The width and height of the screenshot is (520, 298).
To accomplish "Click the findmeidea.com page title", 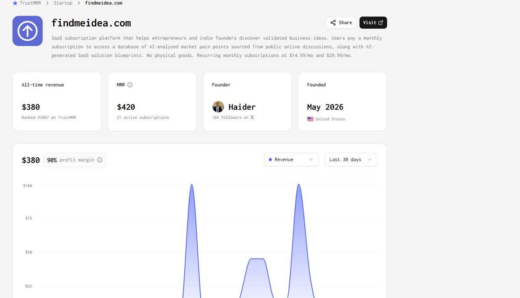I will click(x=91, y=23).
